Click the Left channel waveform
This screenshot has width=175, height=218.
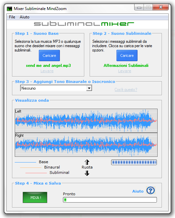[x=86, y=121]
